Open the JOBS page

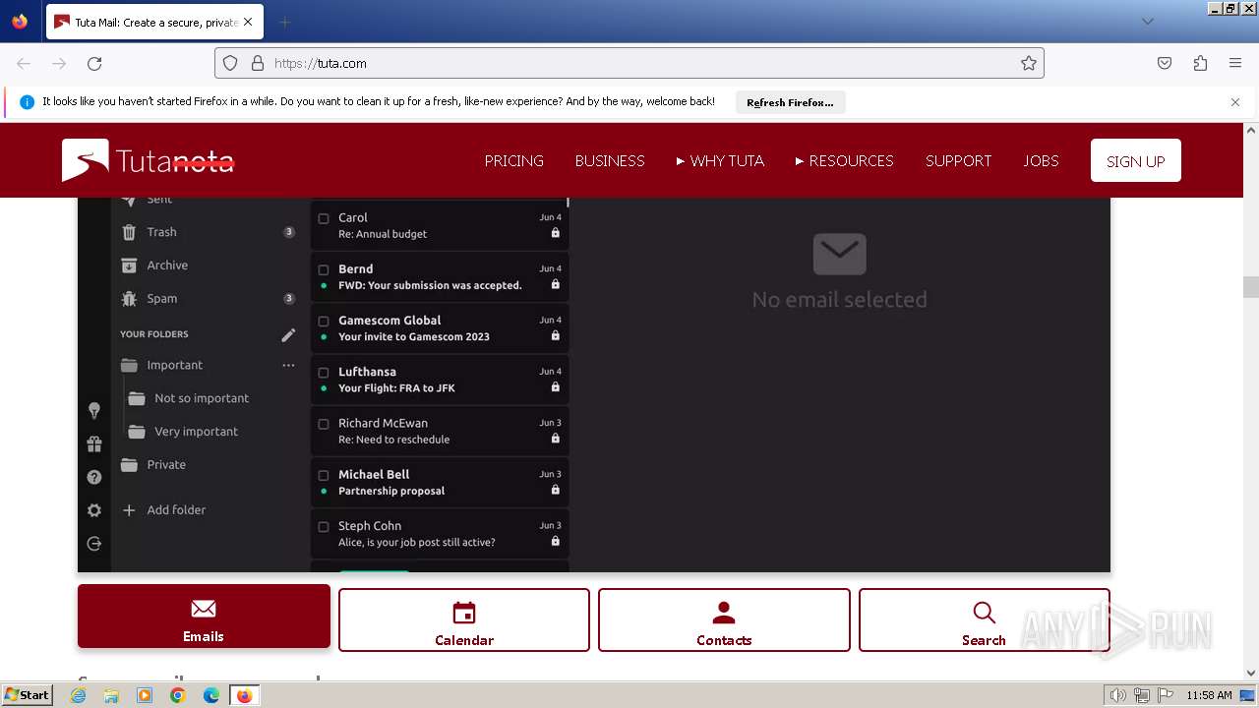[1041, 160]
